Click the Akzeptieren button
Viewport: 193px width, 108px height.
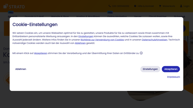click(x=171, y=69)
